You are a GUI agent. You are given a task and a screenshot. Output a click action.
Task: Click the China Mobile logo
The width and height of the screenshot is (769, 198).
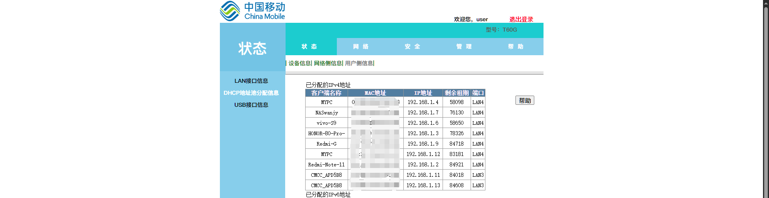point(252,11)
